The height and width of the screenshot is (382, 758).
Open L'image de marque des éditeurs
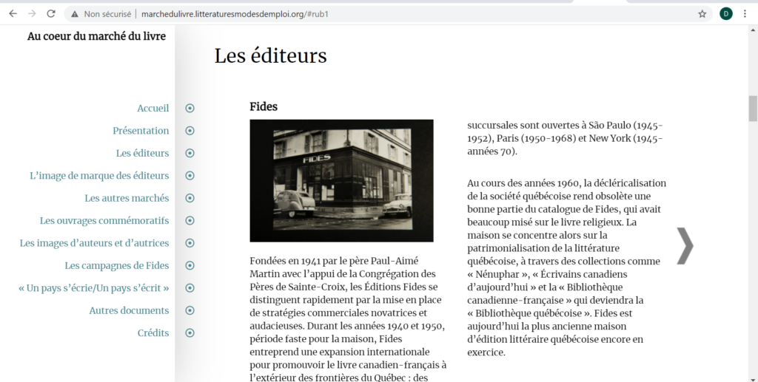click(x=99, y=176)
